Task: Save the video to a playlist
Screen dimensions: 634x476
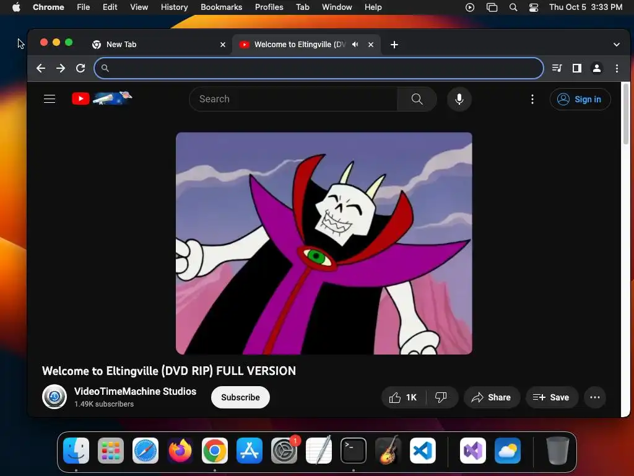Action: [x=552, y=397]
